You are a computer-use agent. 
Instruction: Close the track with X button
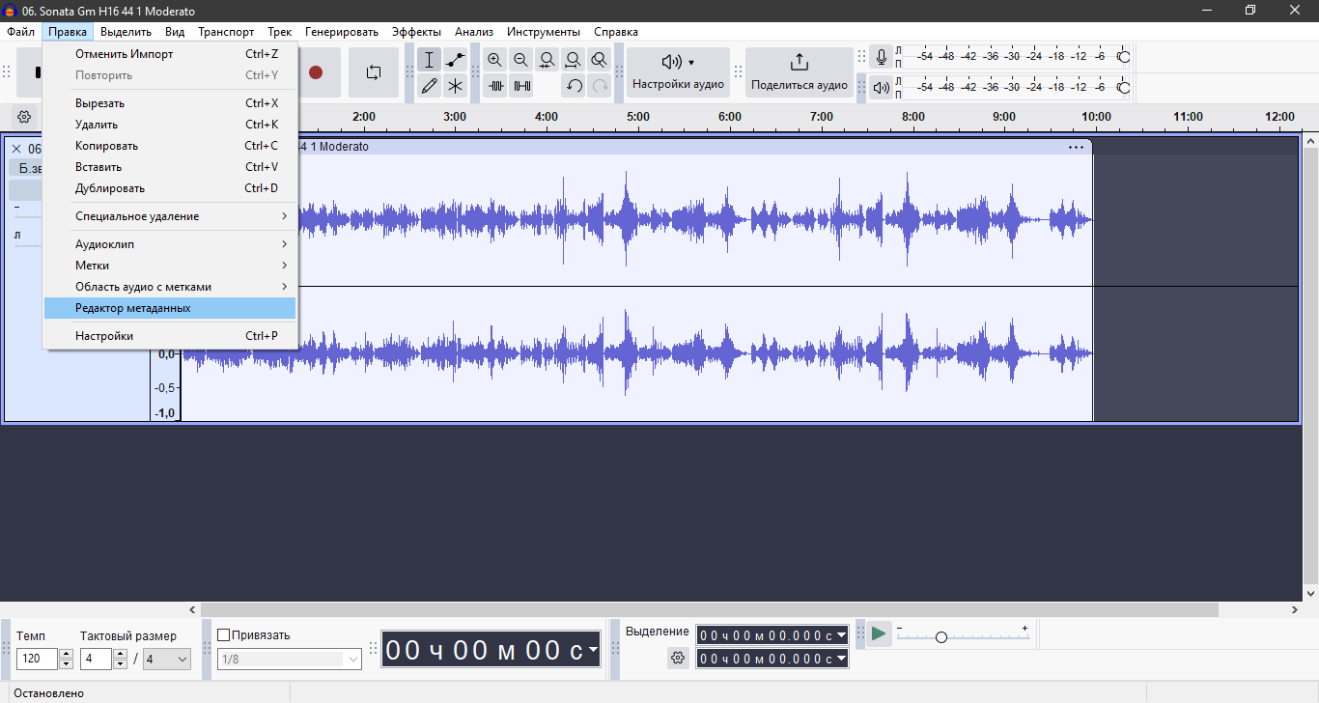click(16, 149)
